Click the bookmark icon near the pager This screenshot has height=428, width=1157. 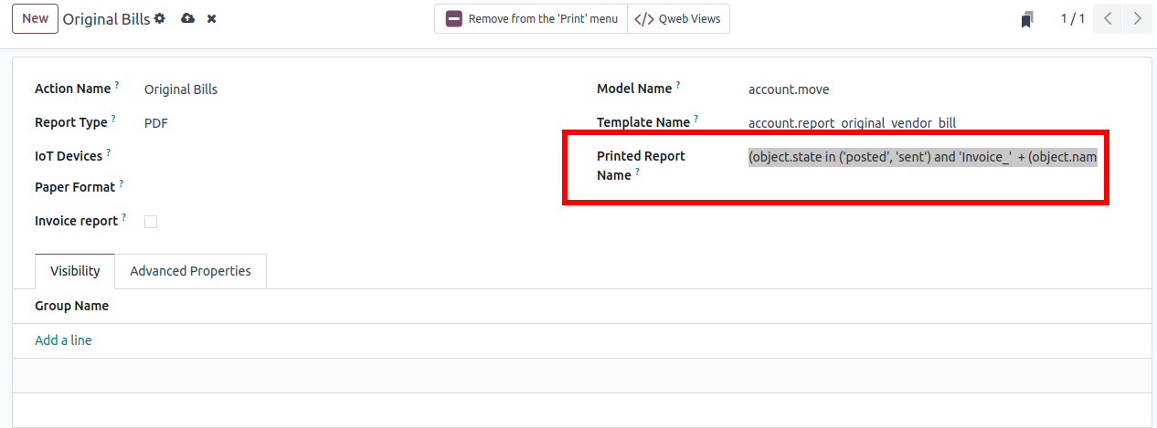pos(1028,19)
